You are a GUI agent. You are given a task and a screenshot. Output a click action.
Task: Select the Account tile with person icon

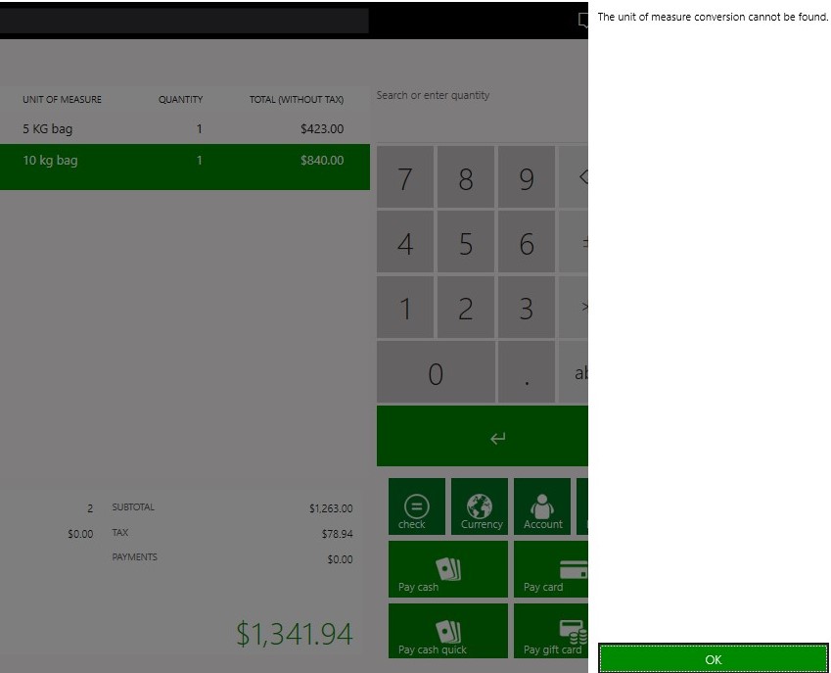pos(542,506)
